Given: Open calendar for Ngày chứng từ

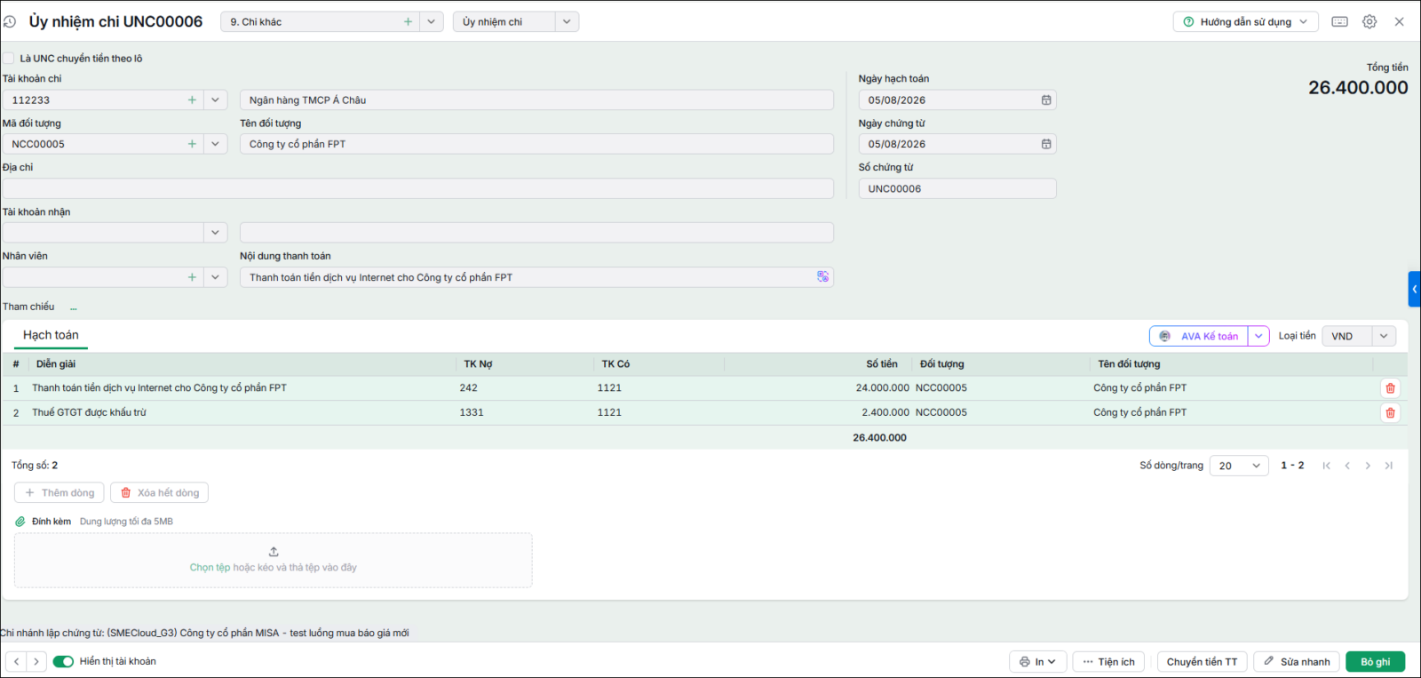Looking at the screenshot, I should click(1046, 144).
